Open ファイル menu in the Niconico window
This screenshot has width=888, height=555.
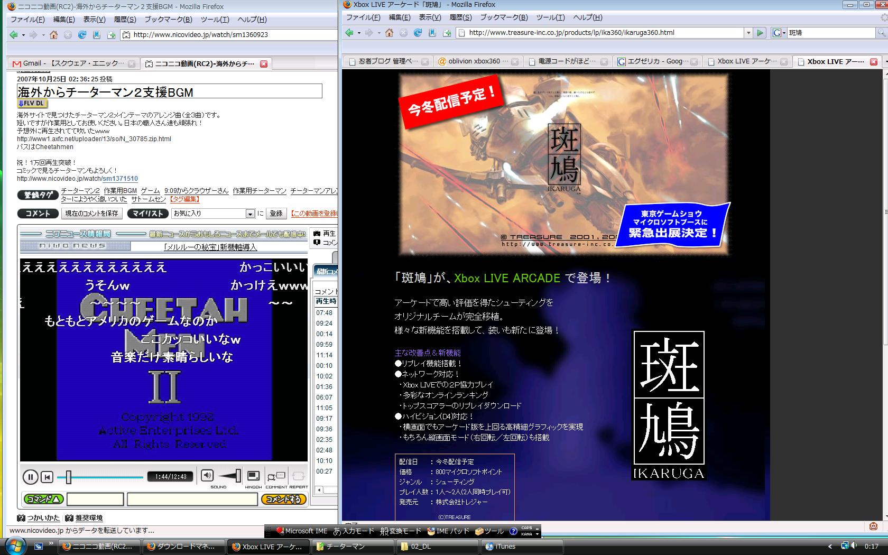(27, 20)
